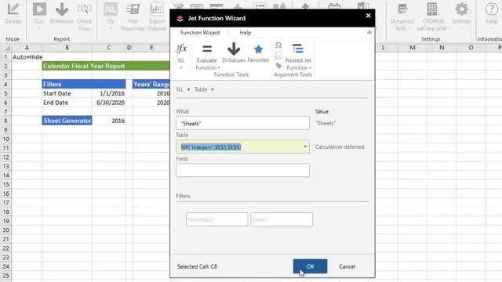502x282 pixels.
Task: Select column N header
Action: tap(442, 48)
